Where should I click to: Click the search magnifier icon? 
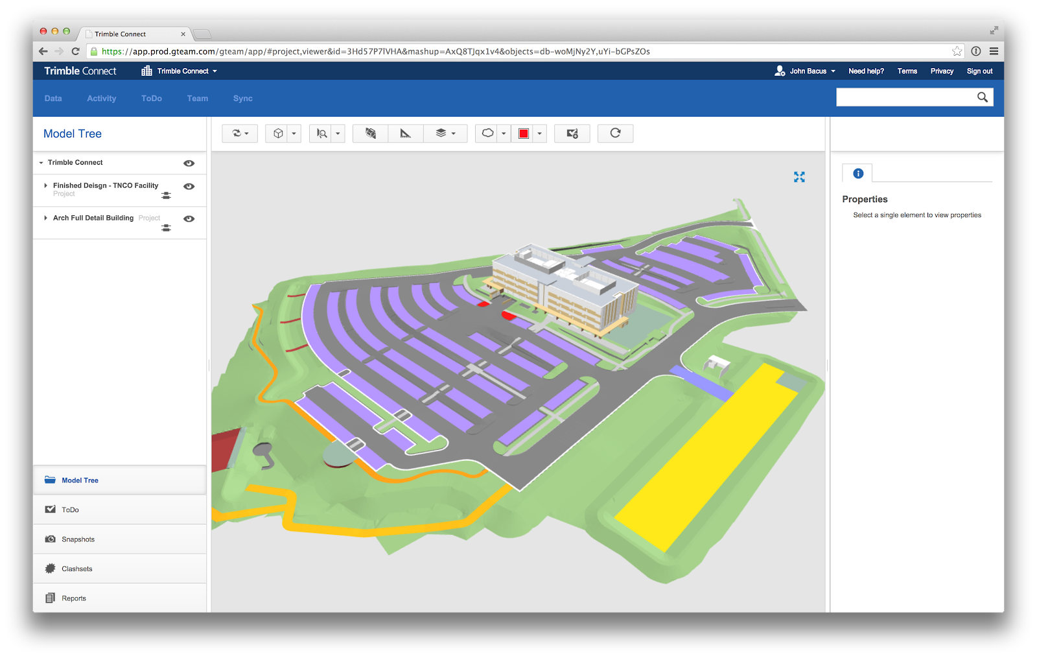click(x=983, y=97)
